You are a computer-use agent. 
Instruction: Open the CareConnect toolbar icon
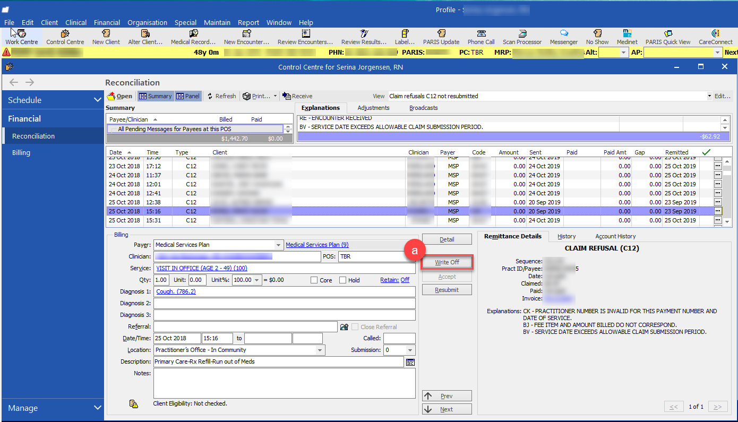tap(715, 37)
